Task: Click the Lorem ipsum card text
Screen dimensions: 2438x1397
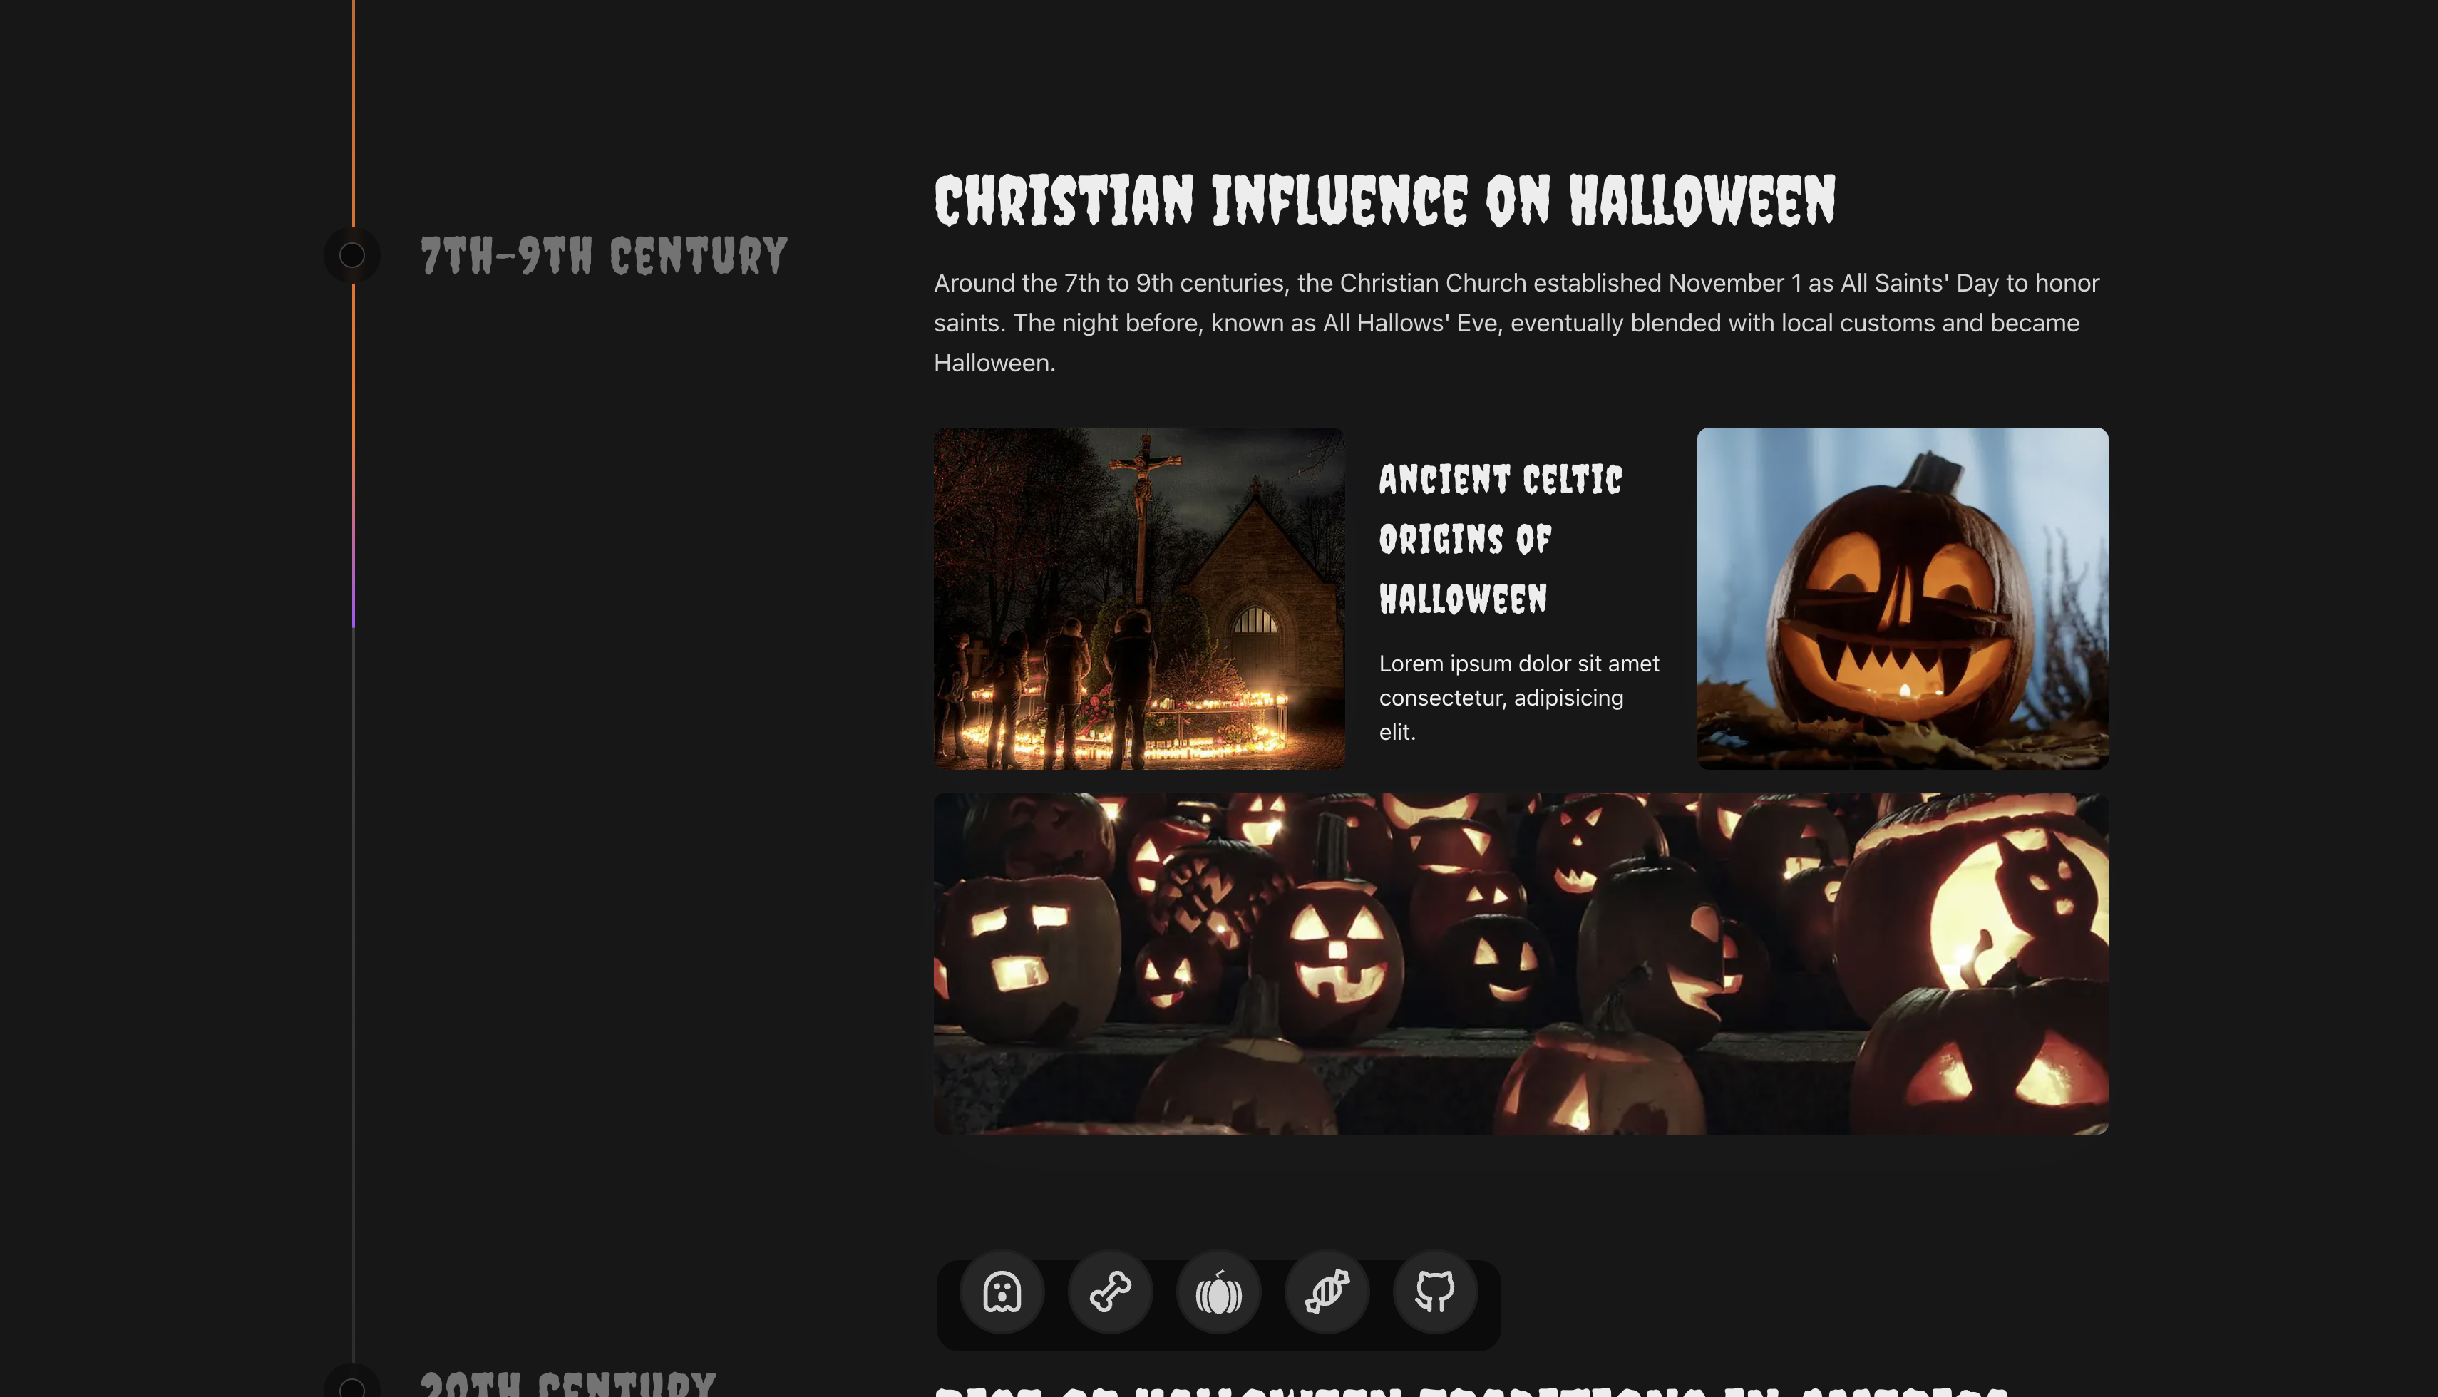Action: point(1518,698)
